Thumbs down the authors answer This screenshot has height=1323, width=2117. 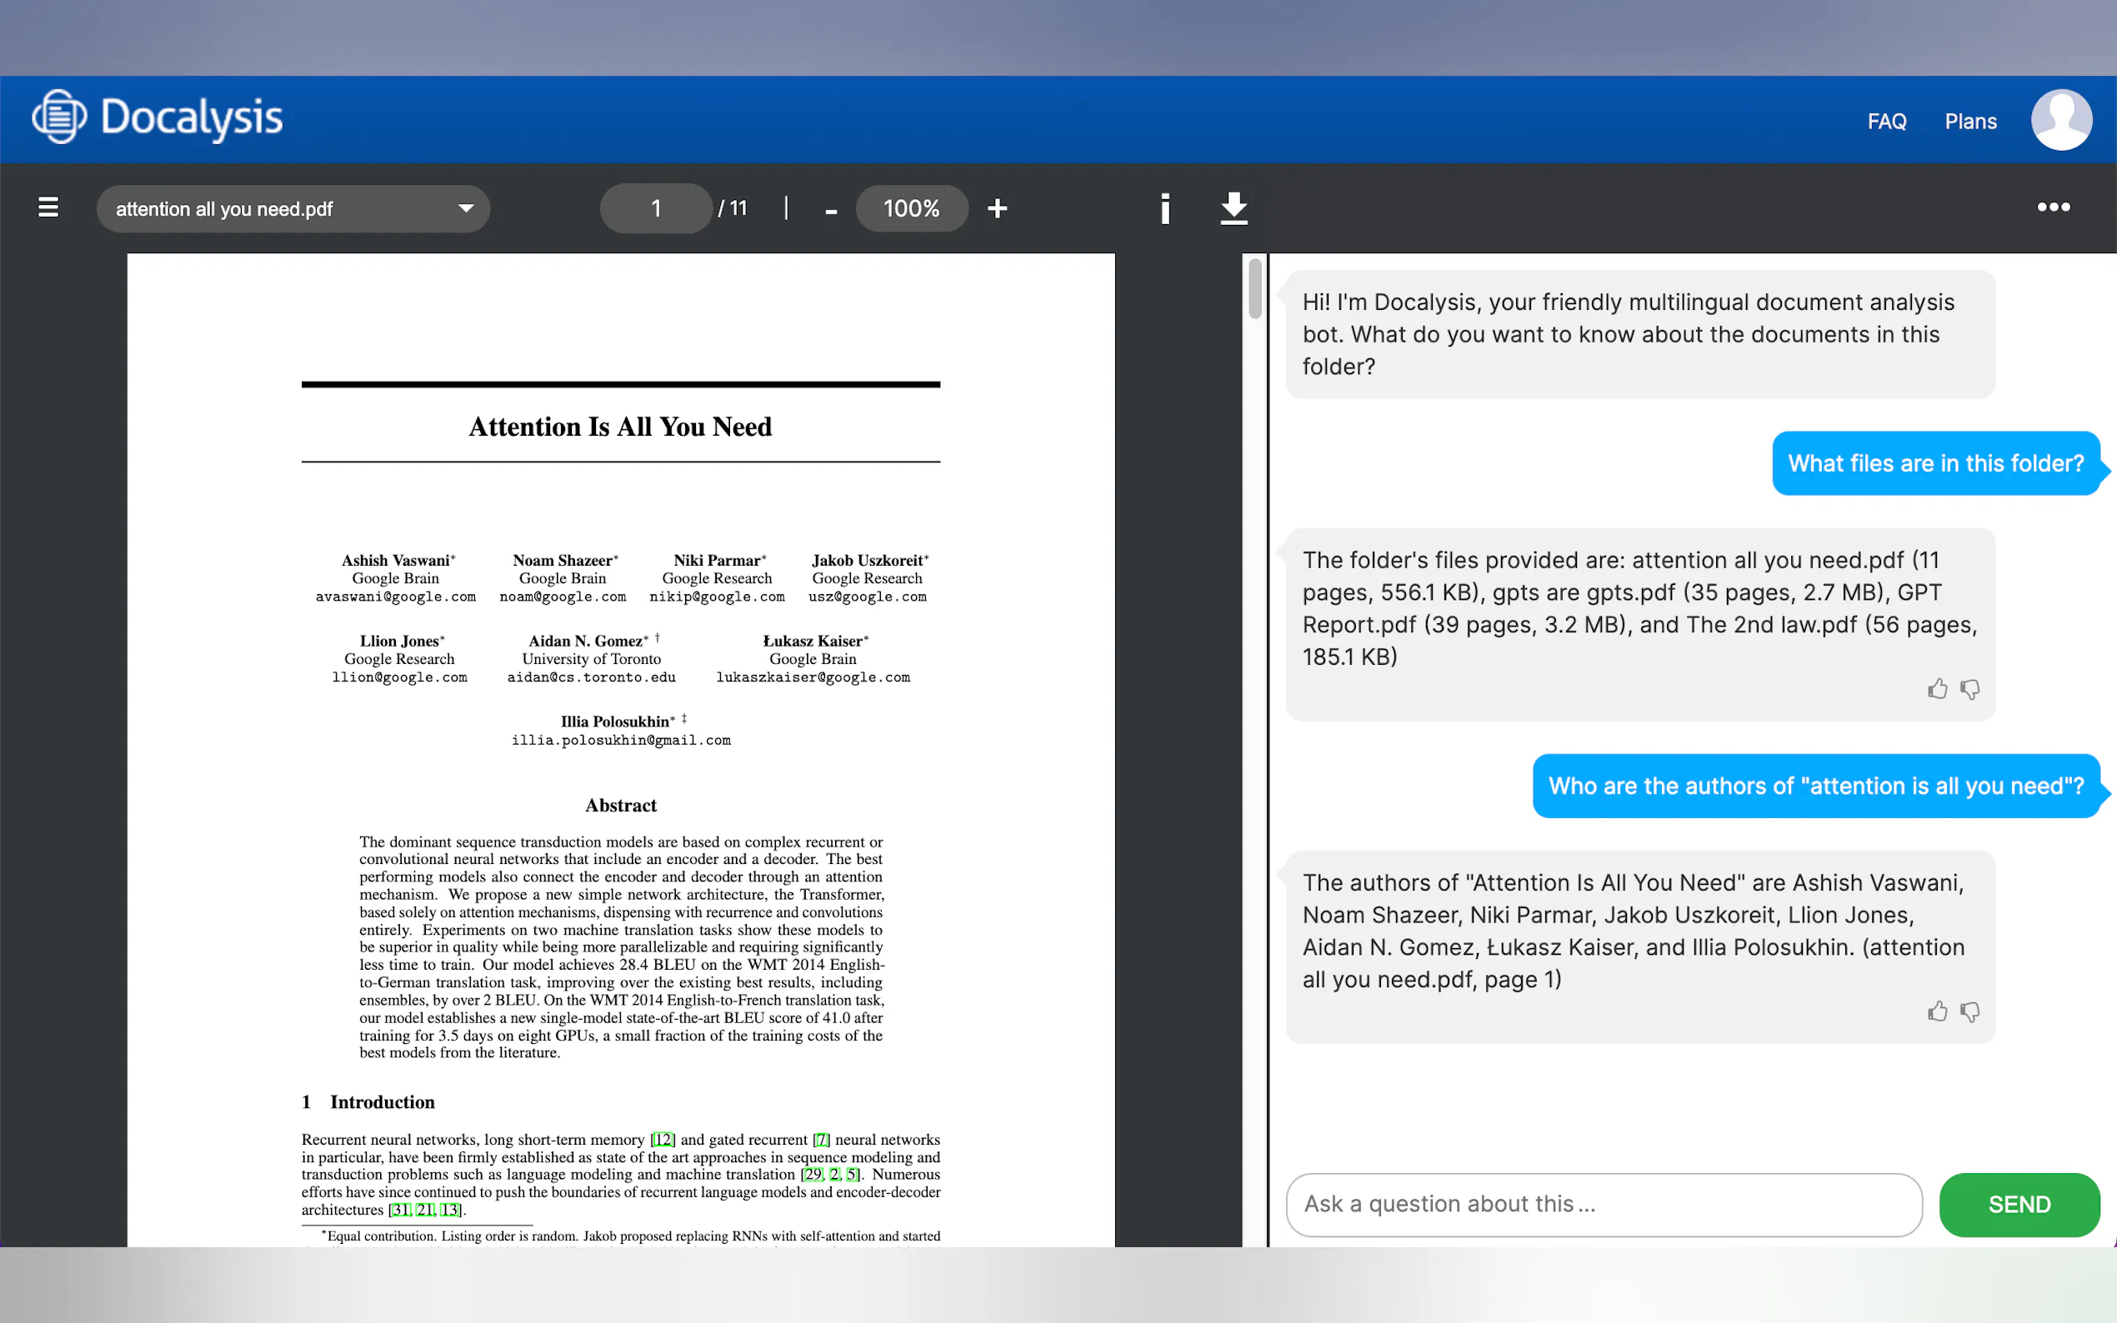1969,1012
